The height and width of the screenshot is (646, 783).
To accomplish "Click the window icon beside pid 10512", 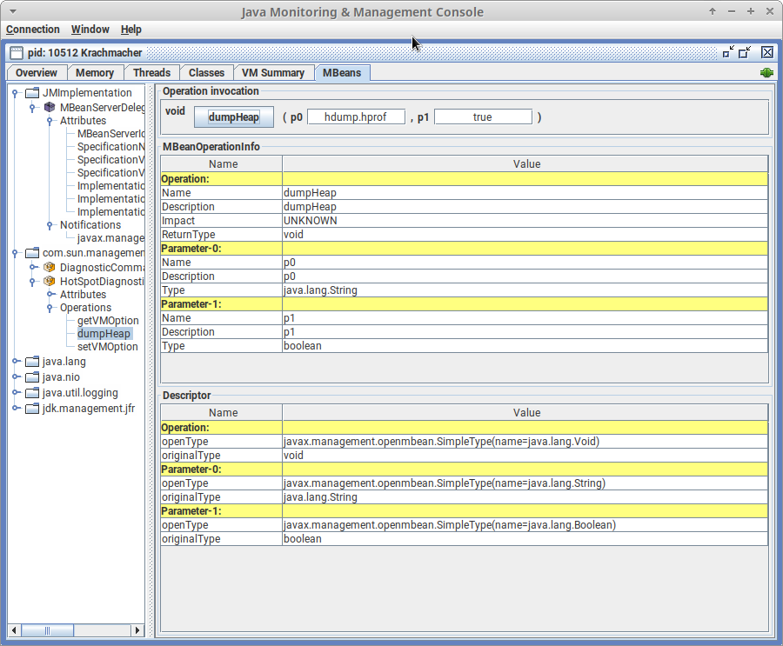I will 17,53.
